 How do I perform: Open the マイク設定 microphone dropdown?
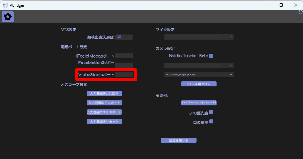point(199,37)
